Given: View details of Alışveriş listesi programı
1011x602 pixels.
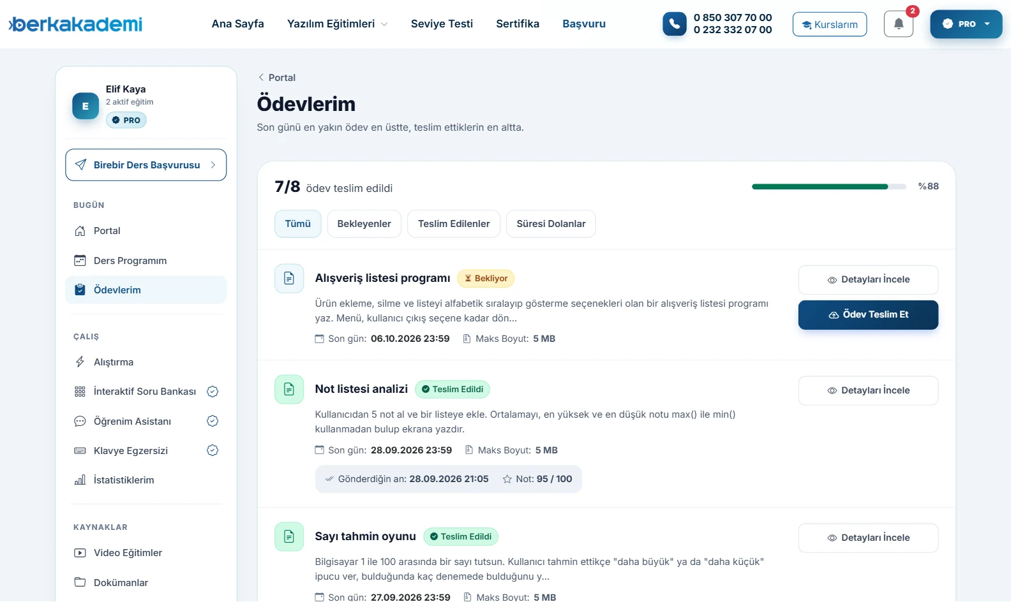Looking at the screenshot, I should point(868,280).
